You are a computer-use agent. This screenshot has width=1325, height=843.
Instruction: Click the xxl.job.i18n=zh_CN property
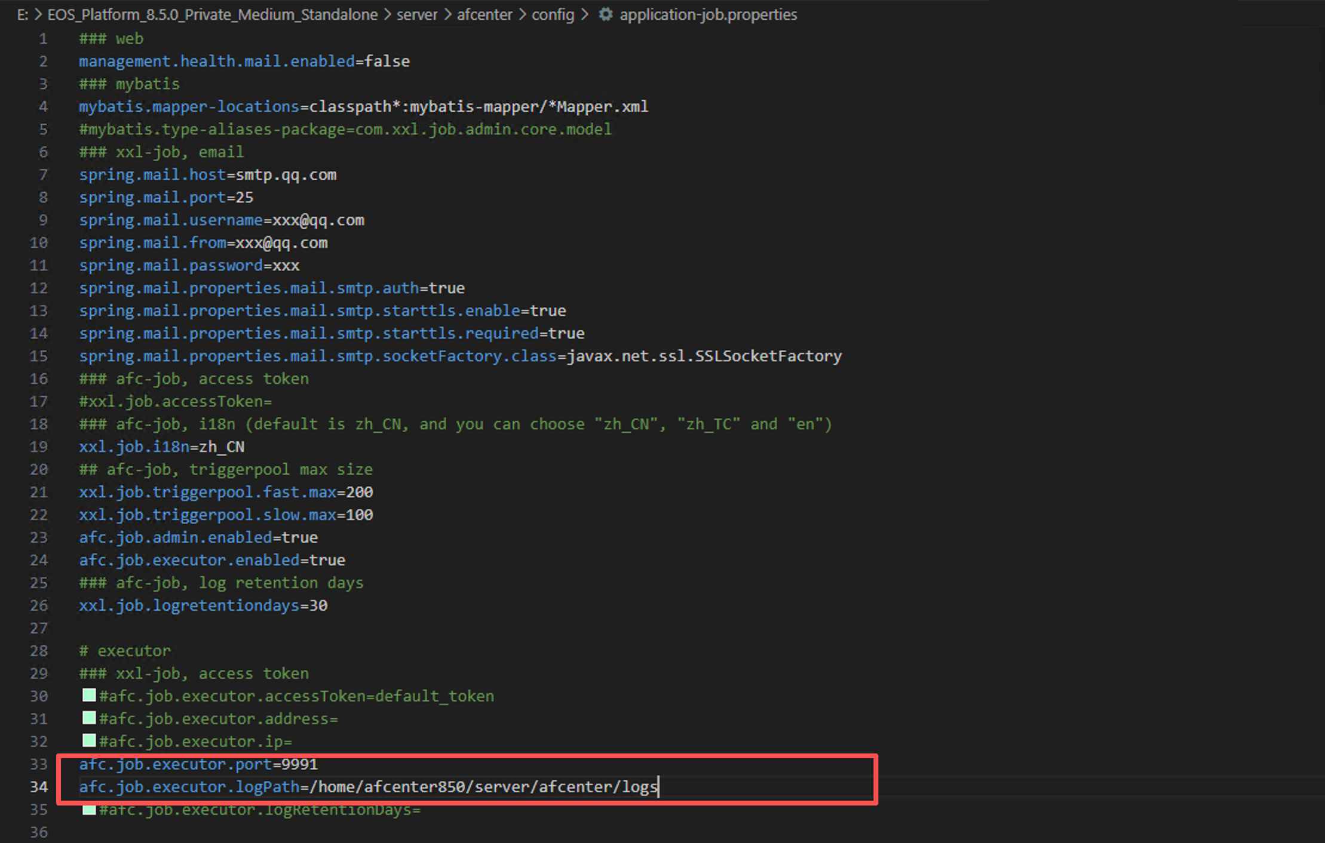point(161,447)
